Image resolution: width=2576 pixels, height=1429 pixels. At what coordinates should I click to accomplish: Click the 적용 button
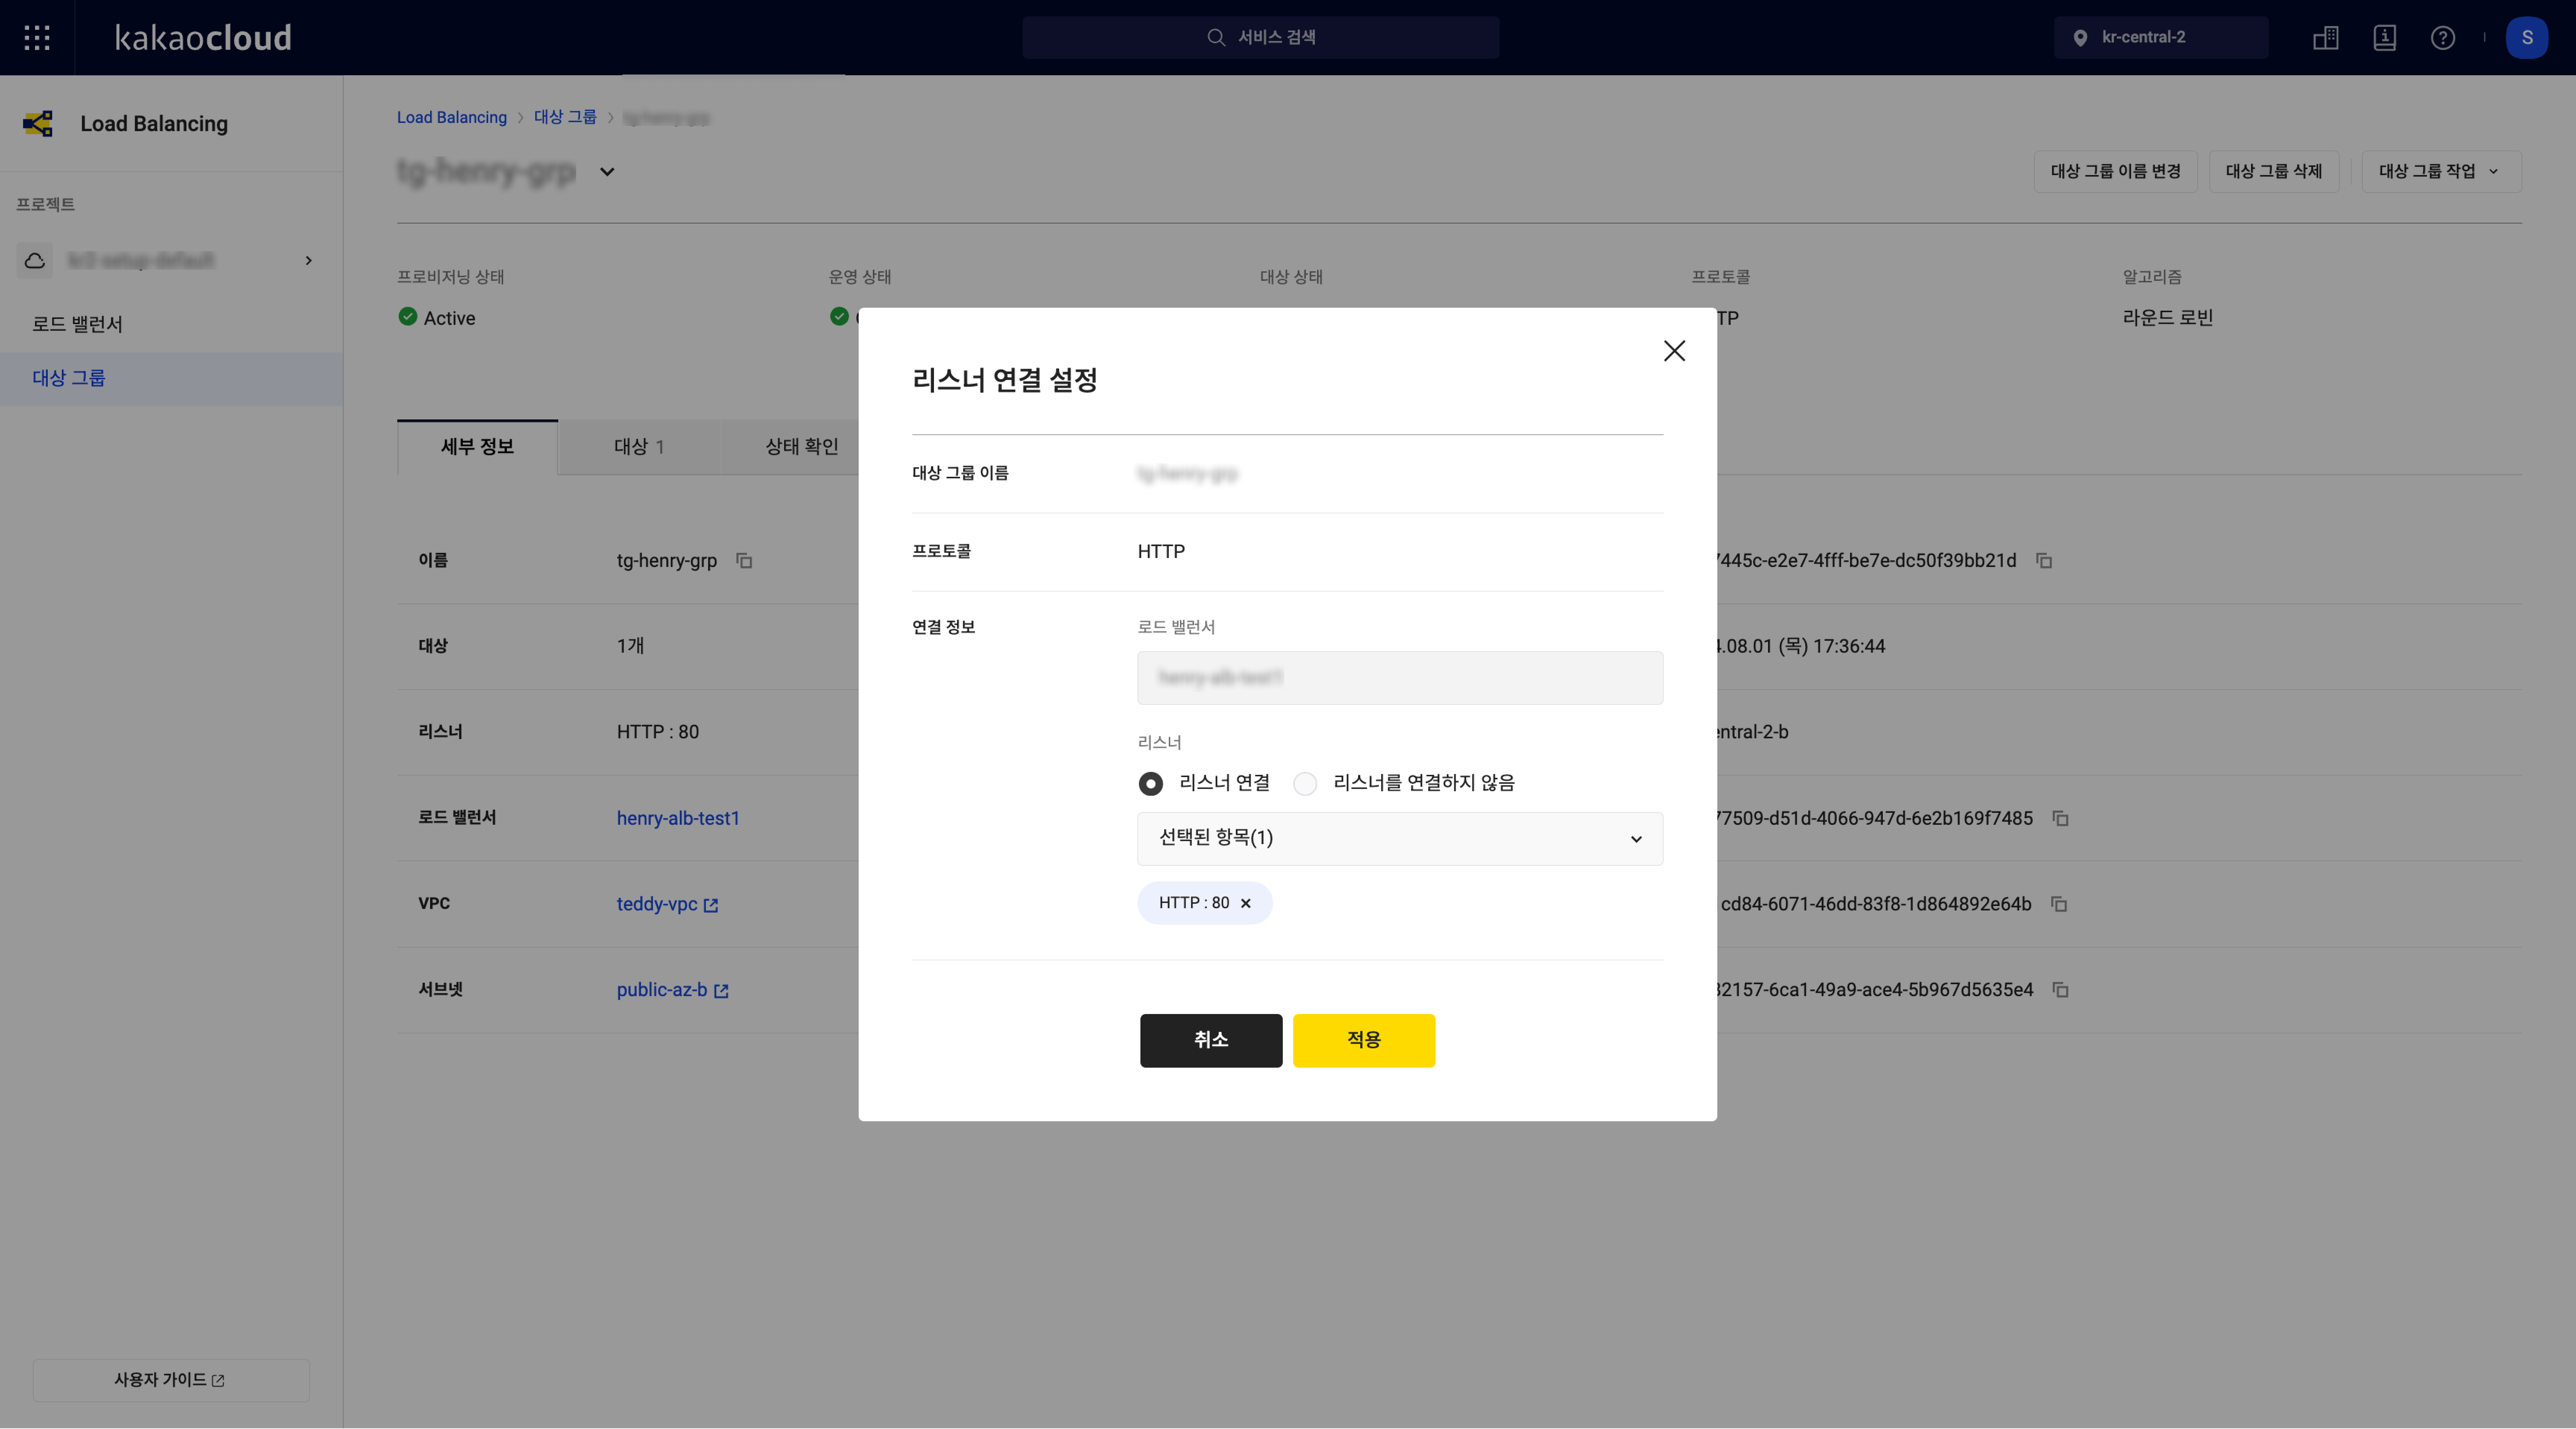click(1364, 1040)
